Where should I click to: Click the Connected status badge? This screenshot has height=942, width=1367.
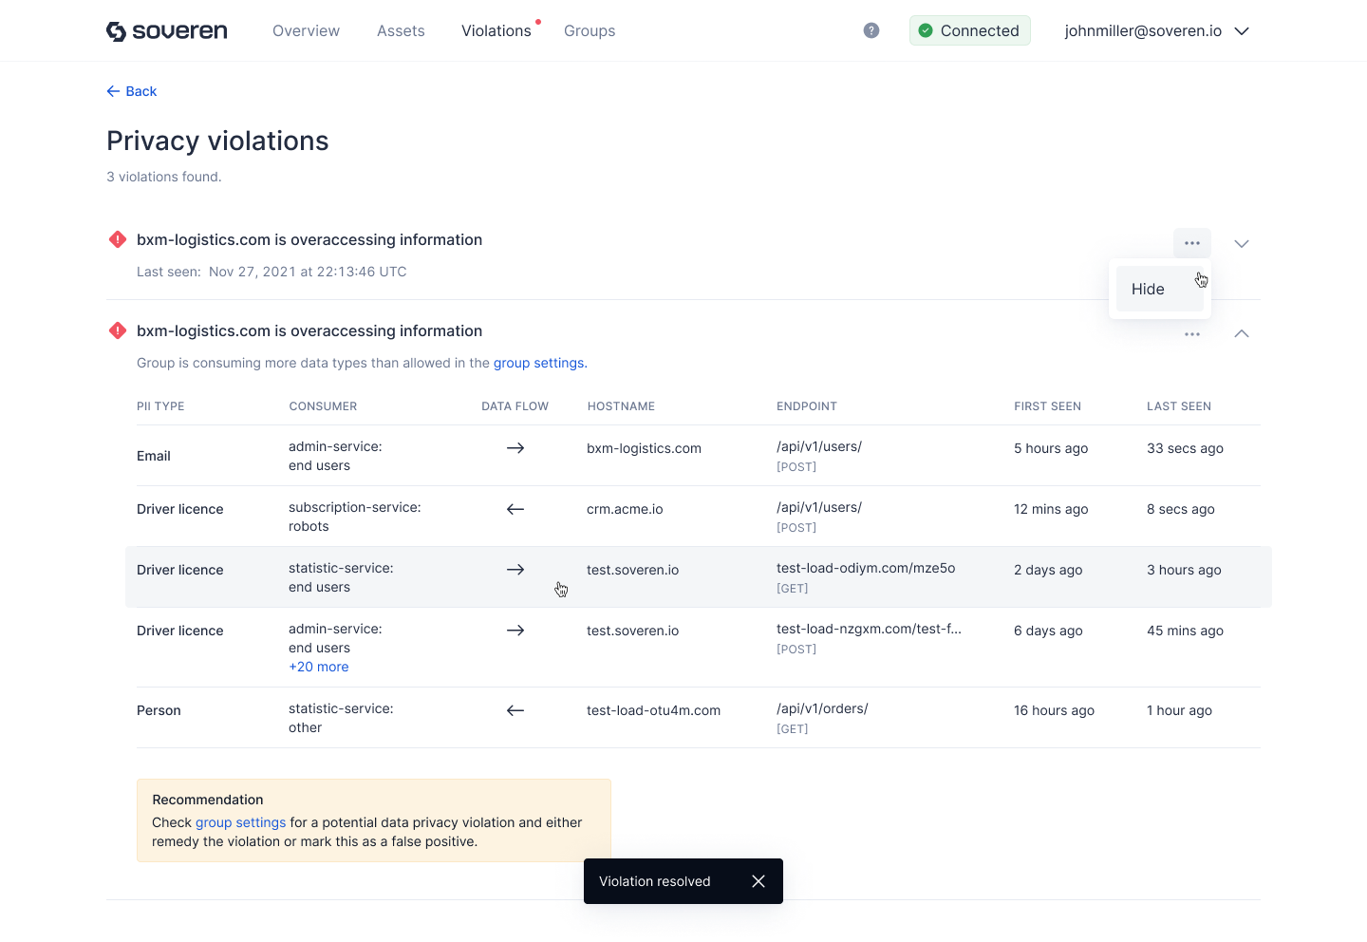tap(969, 30)
